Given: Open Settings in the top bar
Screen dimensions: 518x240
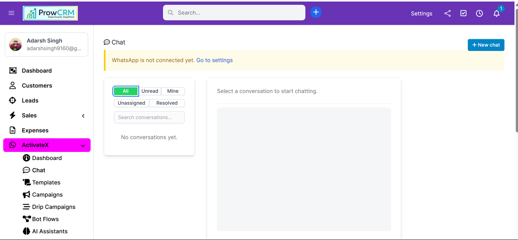Looking at the screenshot, I should (422, 13).
